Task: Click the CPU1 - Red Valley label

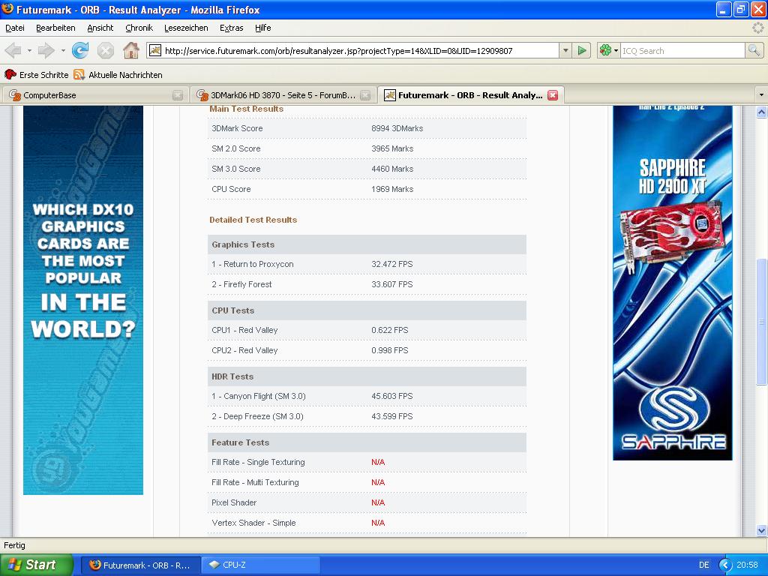Action: click(245, 330)
